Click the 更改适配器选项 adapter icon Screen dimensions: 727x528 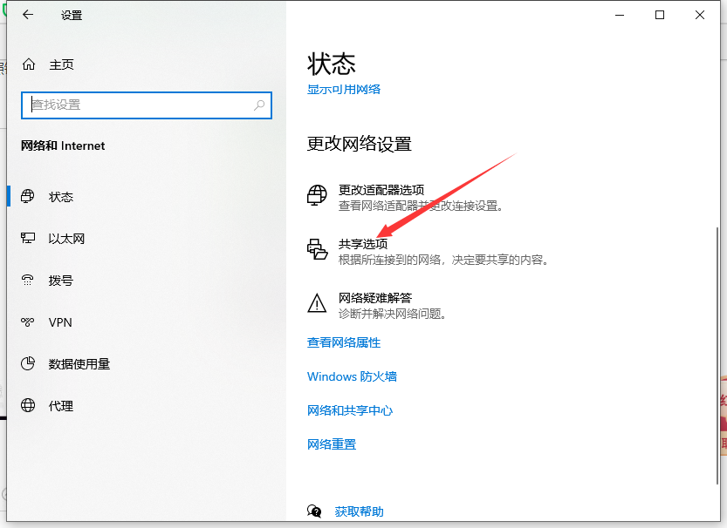tap(316, 195)
